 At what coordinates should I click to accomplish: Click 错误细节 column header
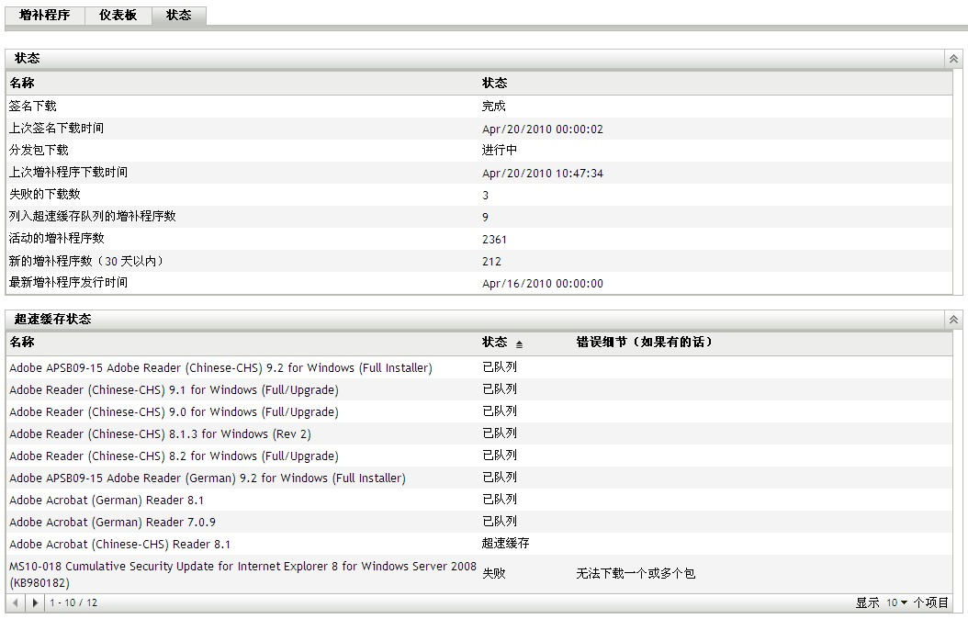(x=644, y=343)
